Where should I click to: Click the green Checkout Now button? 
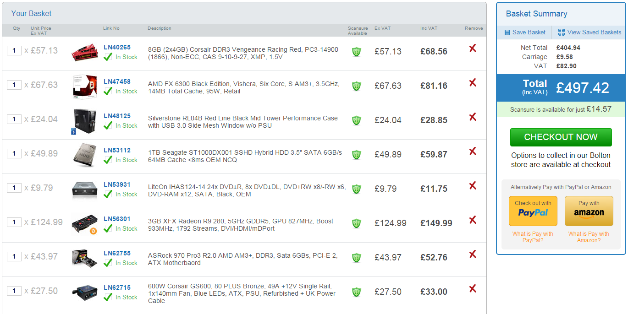561,137
